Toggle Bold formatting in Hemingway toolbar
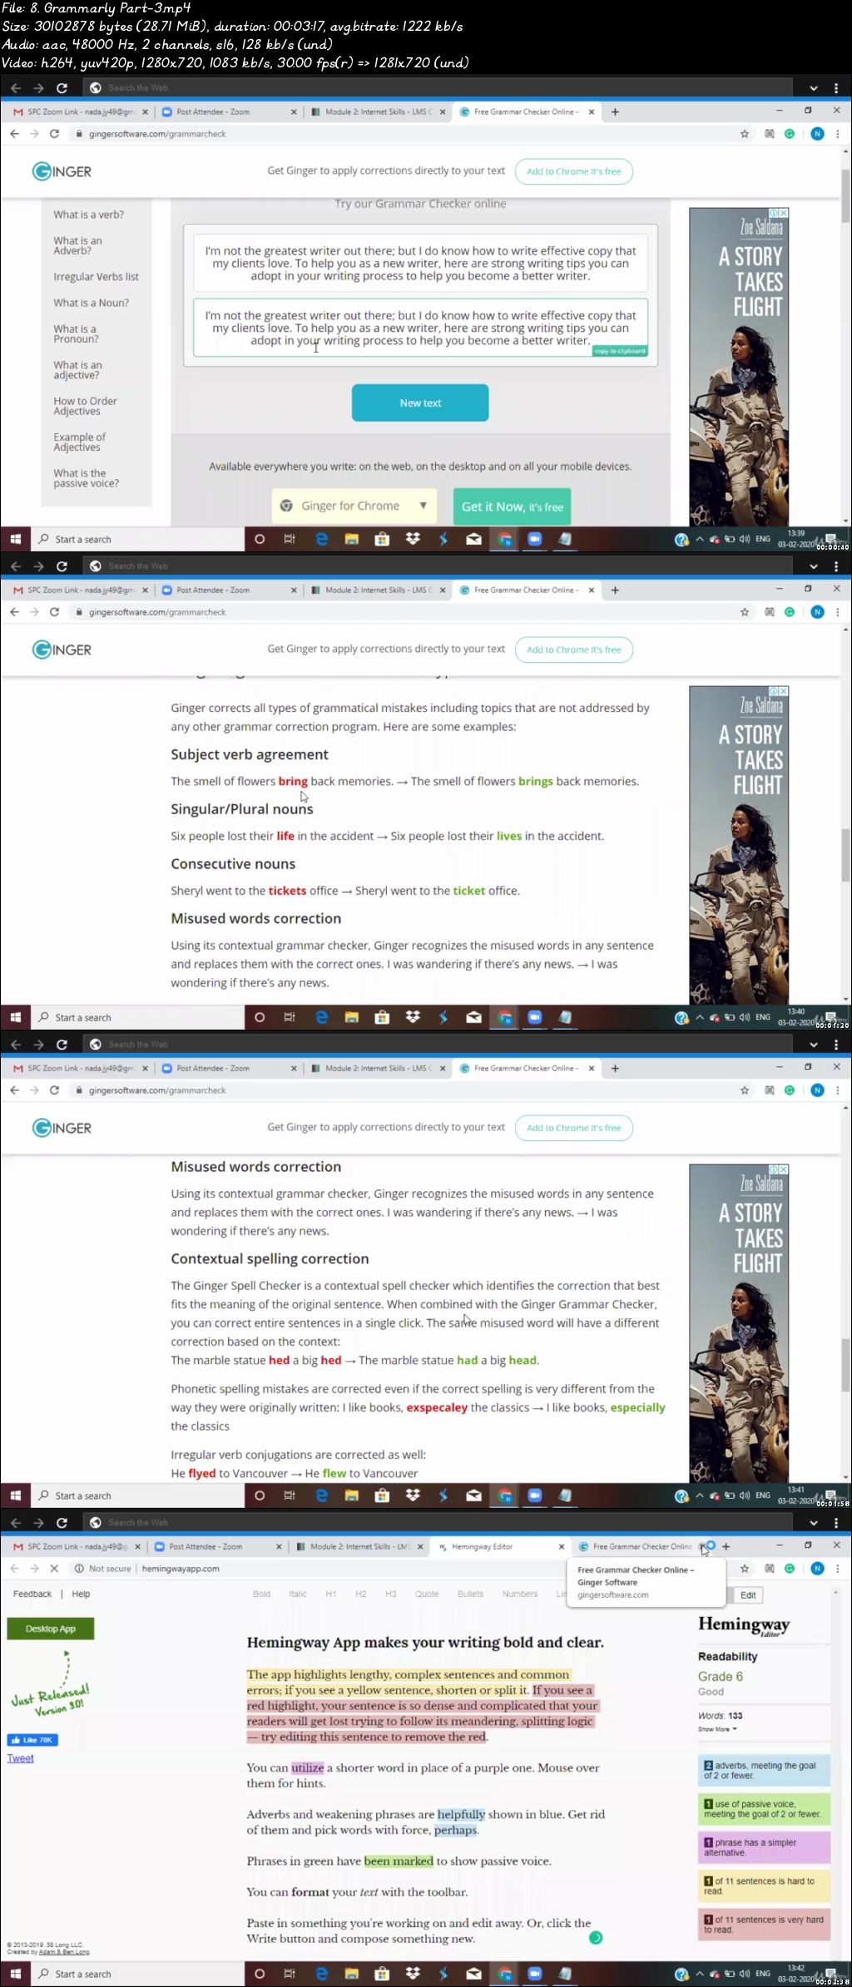This screenshot has height=1987, width=852. click(x=261, y=1594)
